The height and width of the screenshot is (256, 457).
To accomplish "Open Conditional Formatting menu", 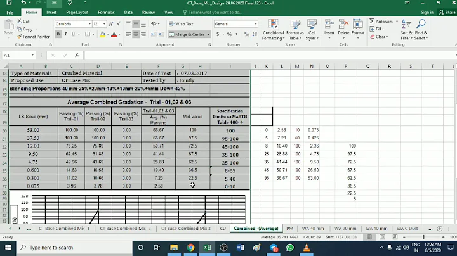I will coord(273,30).
